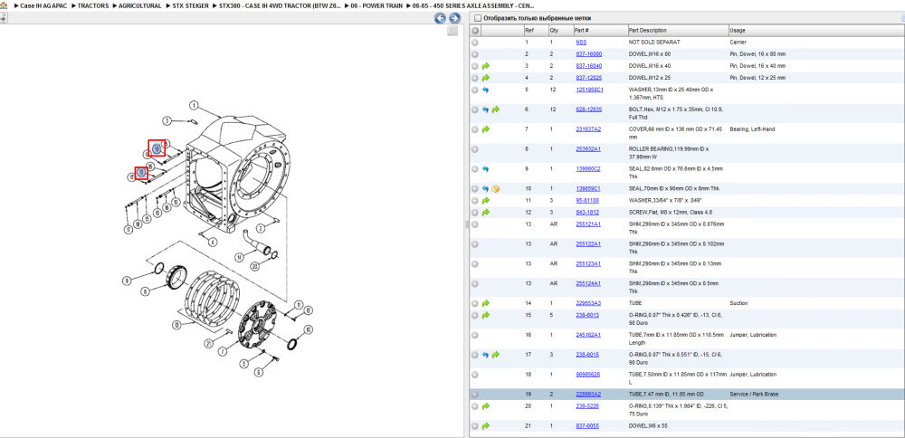Click grey circle icon for roller bearing 253932A1
This screenshot has width=905, height=438.
click(475, 149)
